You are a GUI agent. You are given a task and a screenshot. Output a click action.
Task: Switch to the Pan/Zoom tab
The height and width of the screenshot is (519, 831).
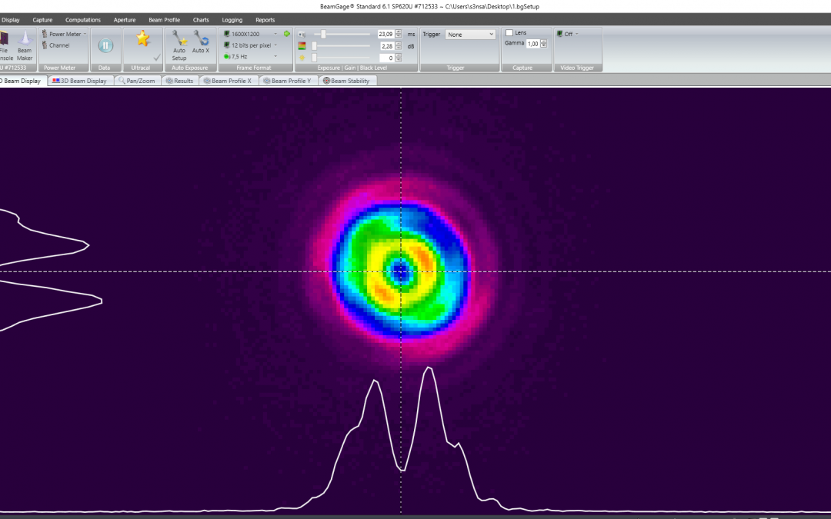[137, 81]
